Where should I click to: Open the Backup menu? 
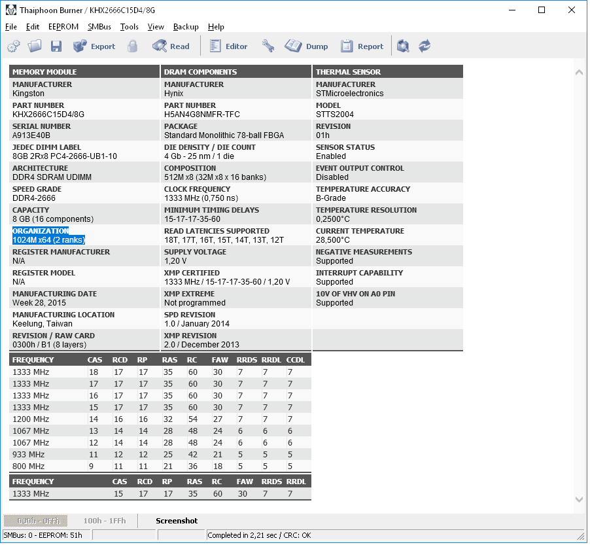coord(186,27)
